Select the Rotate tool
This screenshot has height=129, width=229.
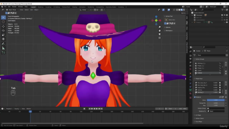pyautogui.click(x=3, y=30)
